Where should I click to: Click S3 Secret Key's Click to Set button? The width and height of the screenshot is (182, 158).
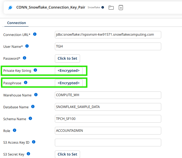[67, 154]
